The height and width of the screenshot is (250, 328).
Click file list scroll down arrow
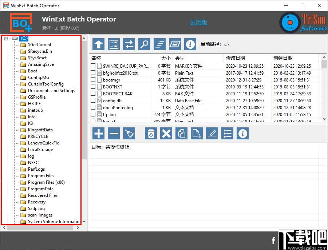[x=324, y=119]
